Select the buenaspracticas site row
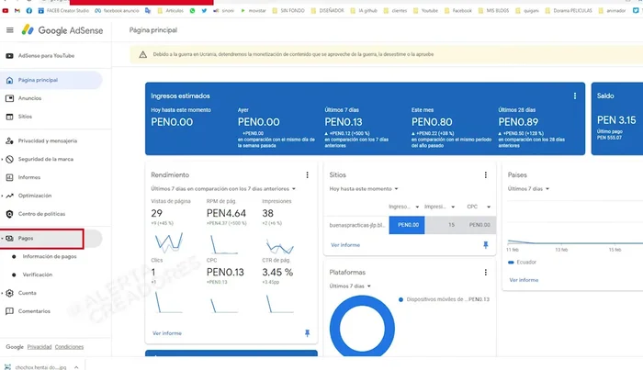 [410, 225]
